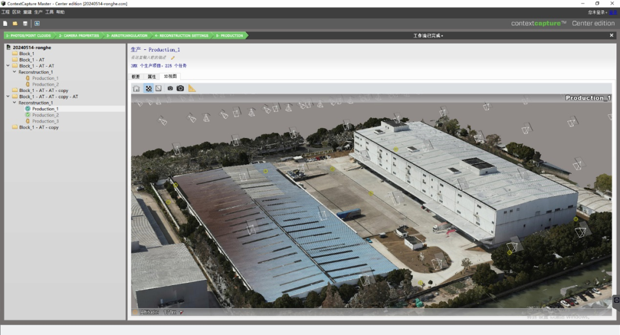Open the 生产 menu

point(38,12)
